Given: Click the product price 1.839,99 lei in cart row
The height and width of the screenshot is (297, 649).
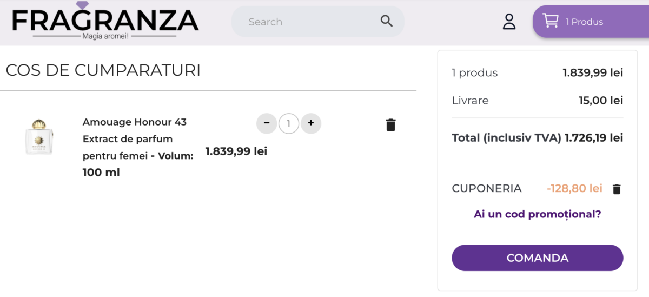Looking at the screenshot, I should tap(236, 151).
